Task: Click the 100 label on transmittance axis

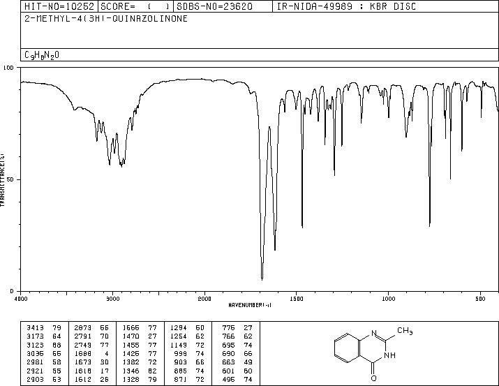Action: [x=8, y=68]
